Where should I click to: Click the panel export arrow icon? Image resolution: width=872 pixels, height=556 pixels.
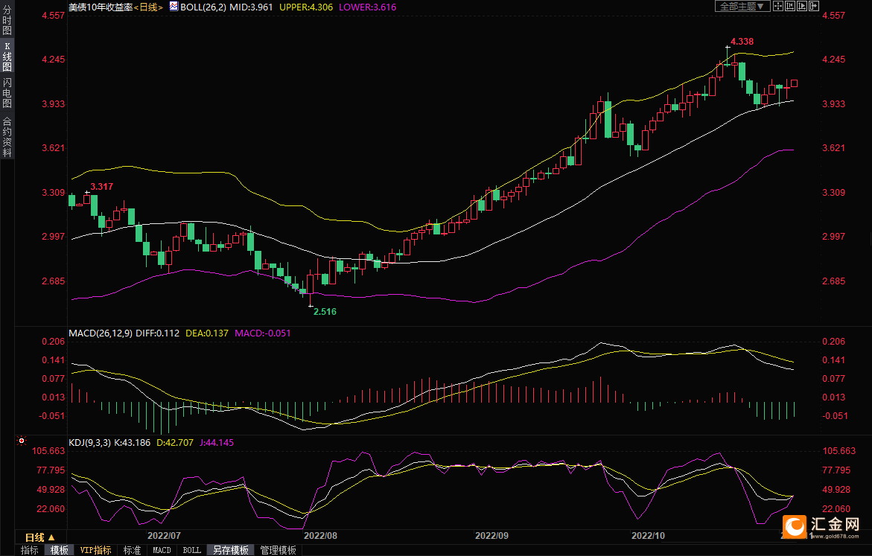point(814,6)
